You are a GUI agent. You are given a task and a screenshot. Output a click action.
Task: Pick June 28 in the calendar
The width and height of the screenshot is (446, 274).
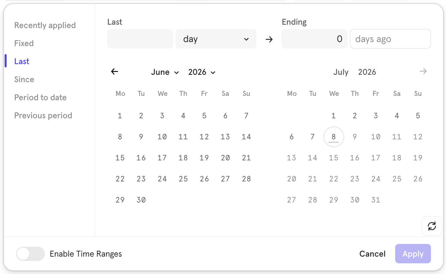(246, 179)
